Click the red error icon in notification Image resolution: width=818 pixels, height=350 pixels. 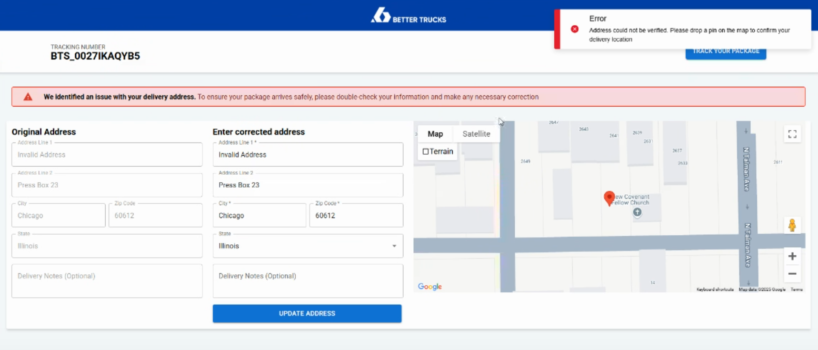point(575,29)
